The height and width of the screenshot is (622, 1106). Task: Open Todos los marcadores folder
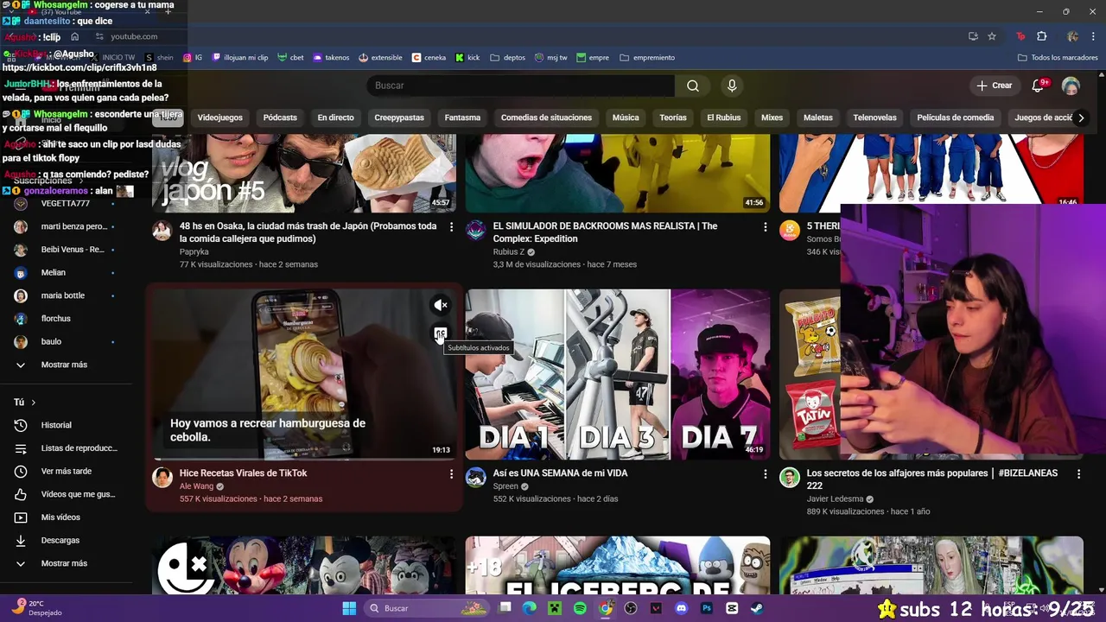pos(1058,58)
